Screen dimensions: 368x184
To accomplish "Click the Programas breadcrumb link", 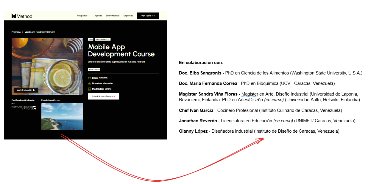I will (16, 32).
